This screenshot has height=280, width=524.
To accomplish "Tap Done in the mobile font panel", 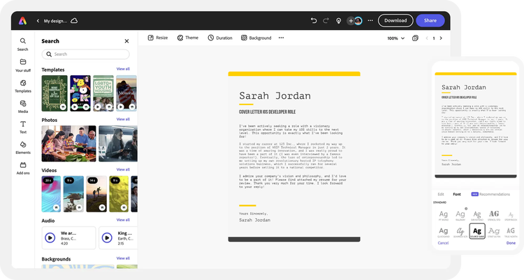I will 511,243.
